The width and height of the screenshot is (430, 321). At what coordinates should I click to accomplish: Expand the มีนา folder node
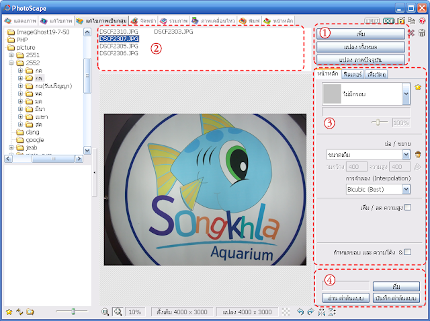pos(20,109)
